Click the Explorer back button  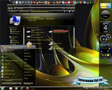pos(9,8)
